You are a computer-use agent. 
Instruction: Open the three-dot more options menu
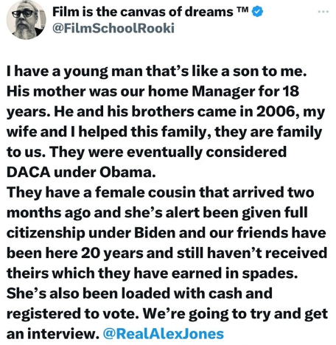[x=323, y=12]
